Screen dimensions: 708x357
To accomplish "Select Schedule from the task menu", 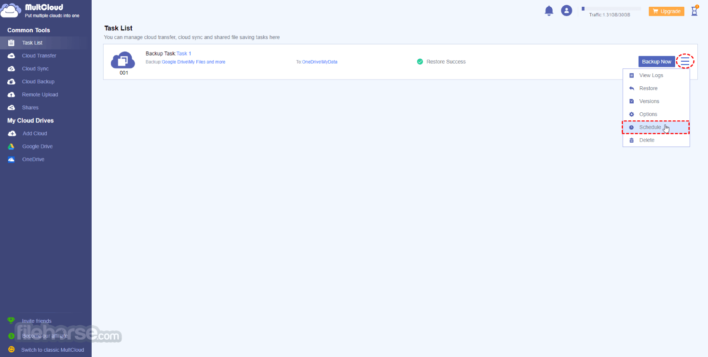I will tap(656, 127).
